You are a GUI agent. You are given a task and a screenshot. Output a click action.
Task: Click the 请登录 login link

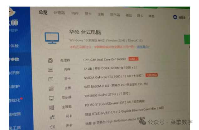[182, 17]
